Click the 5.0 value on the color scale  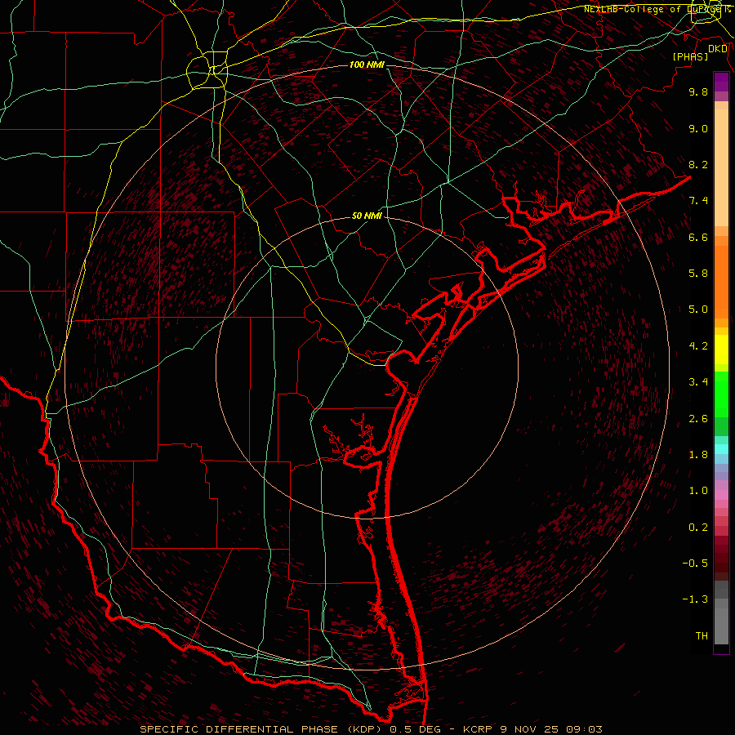(x=698, y=310)
